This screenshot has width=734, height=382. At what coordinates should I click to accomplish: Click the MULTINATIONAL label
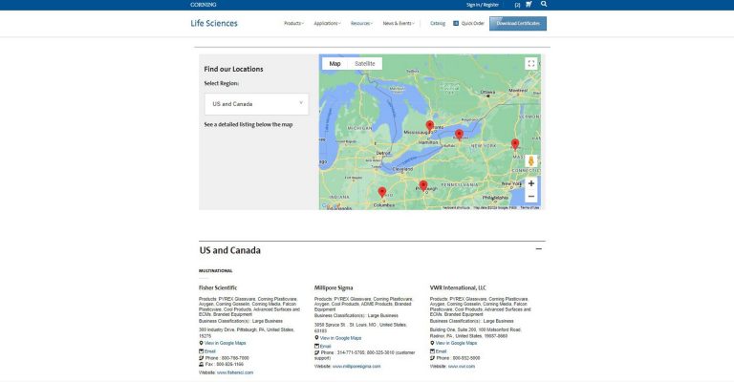pos(215,271)
